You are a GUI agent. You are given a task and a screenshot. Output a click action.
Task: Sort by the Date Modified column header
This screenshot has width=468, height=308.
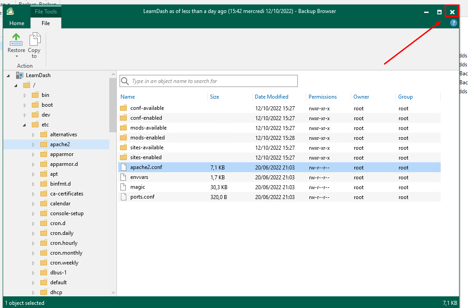[x=271, y=97]
